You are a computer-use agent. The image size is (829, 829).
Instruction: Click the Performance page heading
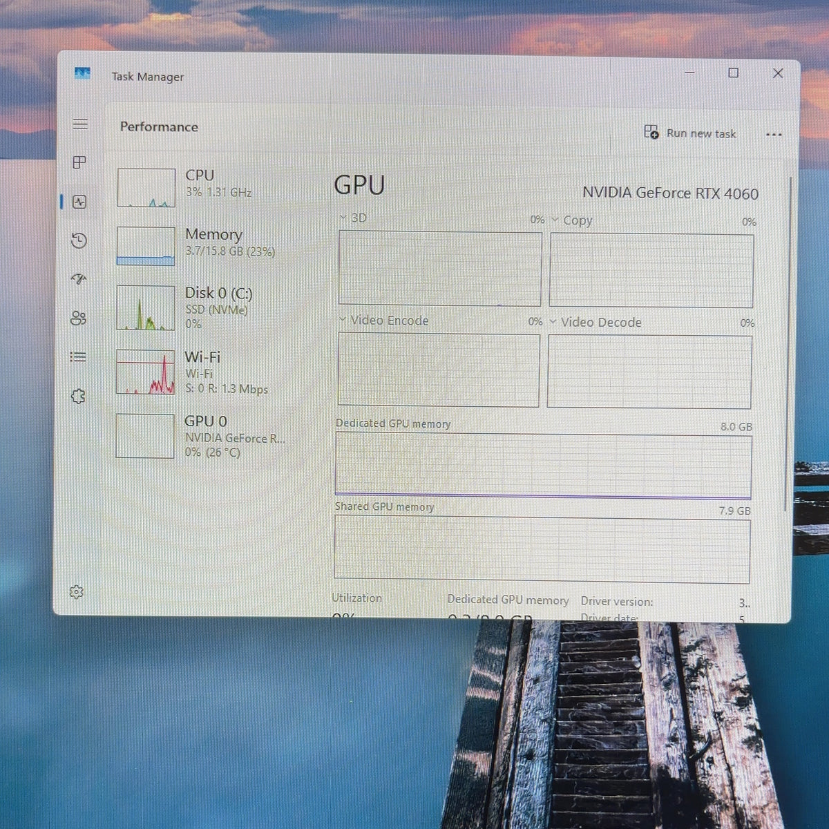159,126
